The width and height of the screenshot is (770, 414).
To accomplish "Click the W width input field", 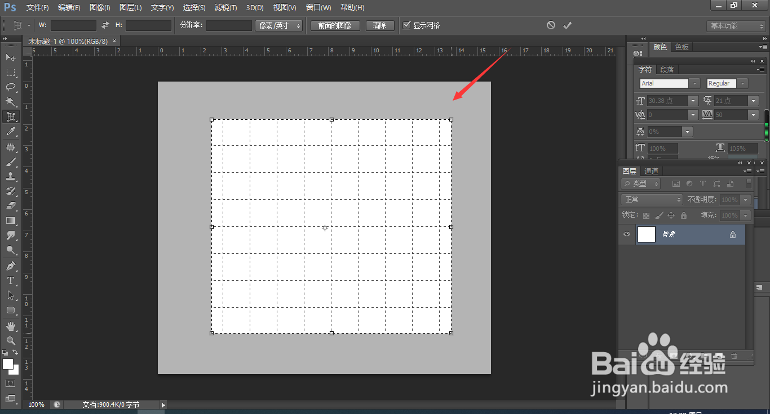I will [x=73, y=25].
